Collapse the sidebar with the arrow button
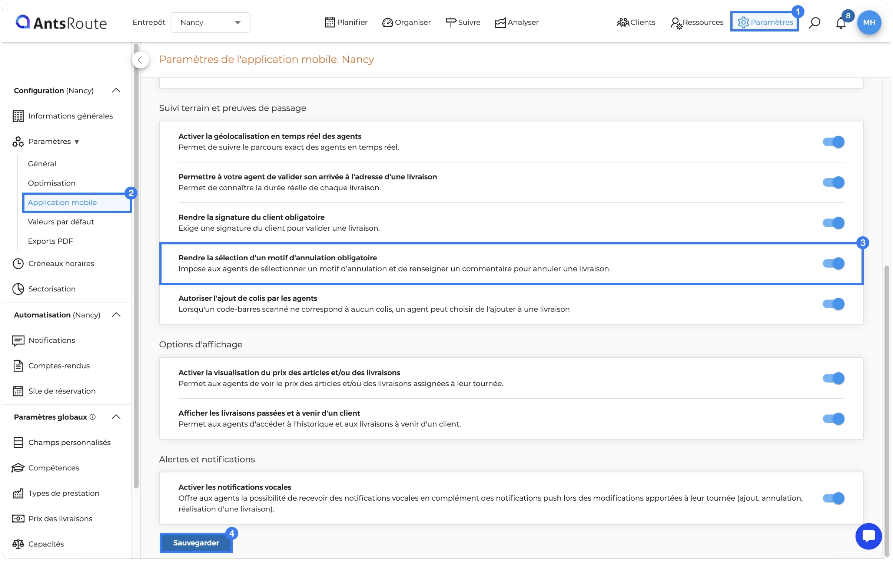 tap(140, 60)
